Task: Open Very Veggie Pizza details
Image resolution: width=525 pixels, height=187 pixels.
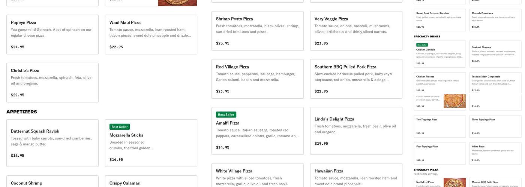Action: [x=356, y=31]
